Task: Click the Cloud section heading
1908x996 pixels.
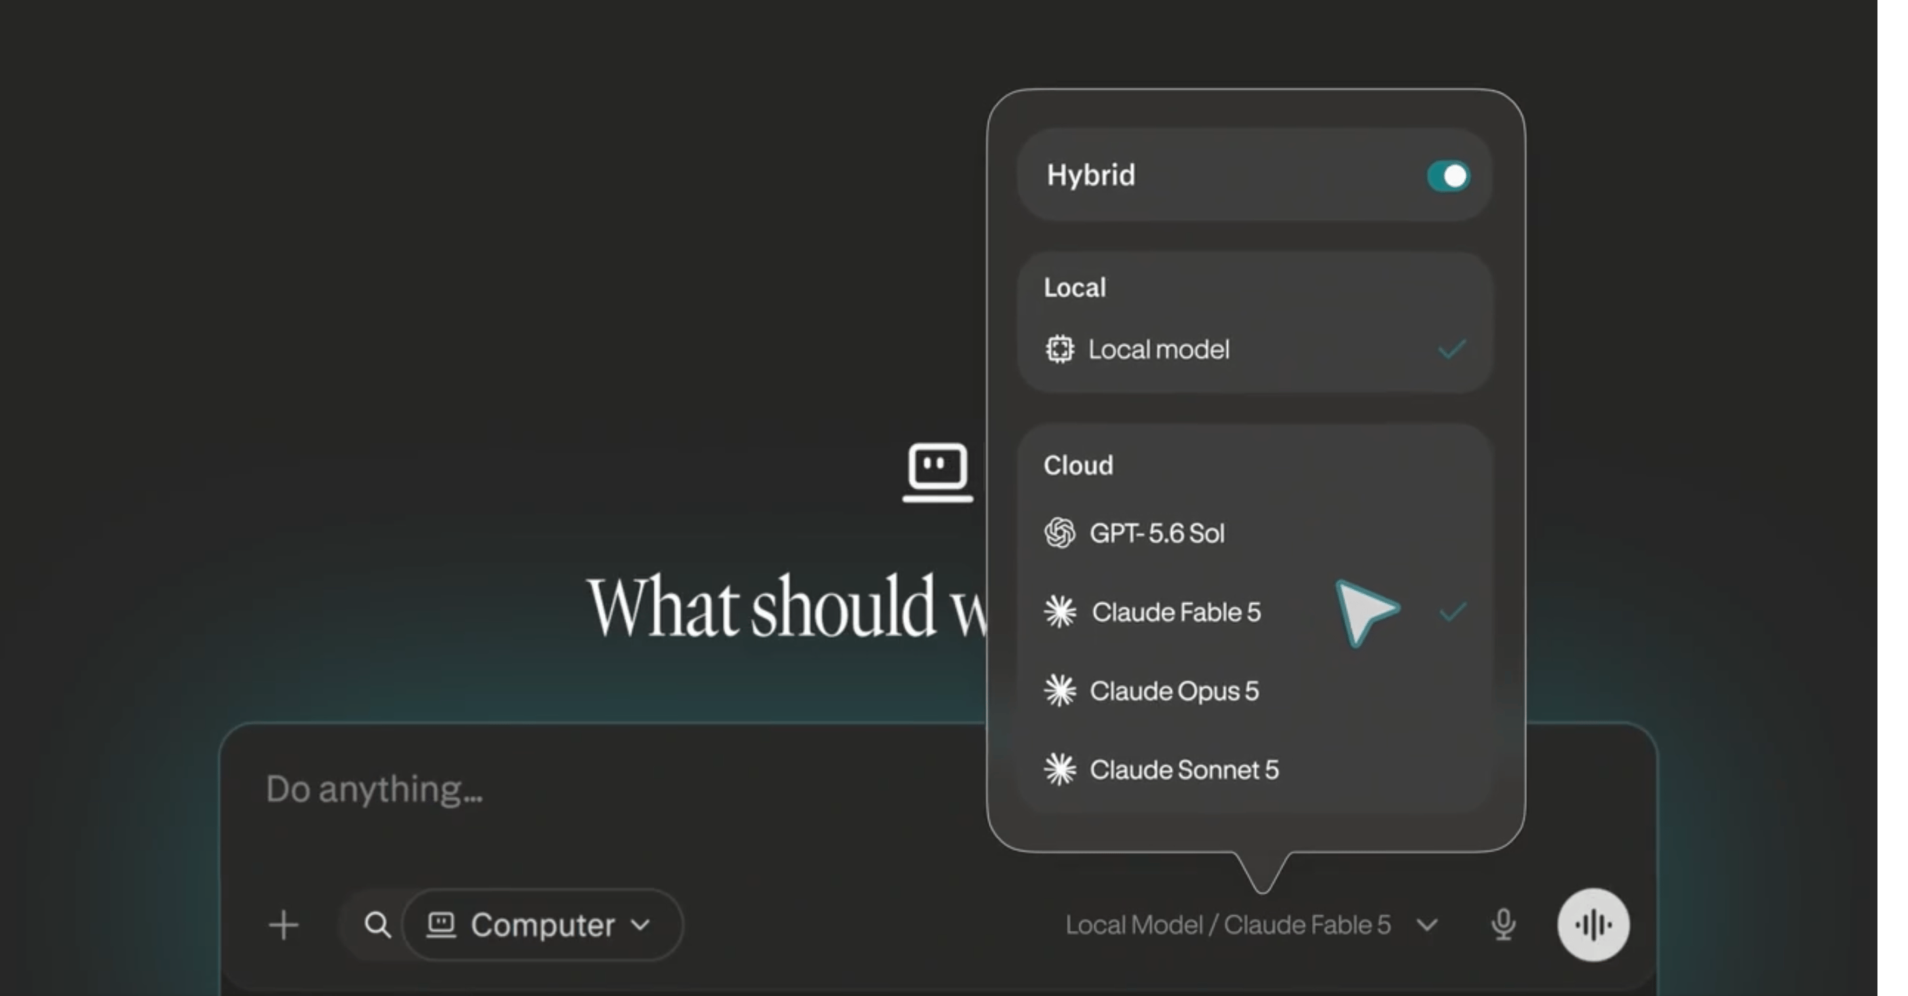Action: [1077, 466]
